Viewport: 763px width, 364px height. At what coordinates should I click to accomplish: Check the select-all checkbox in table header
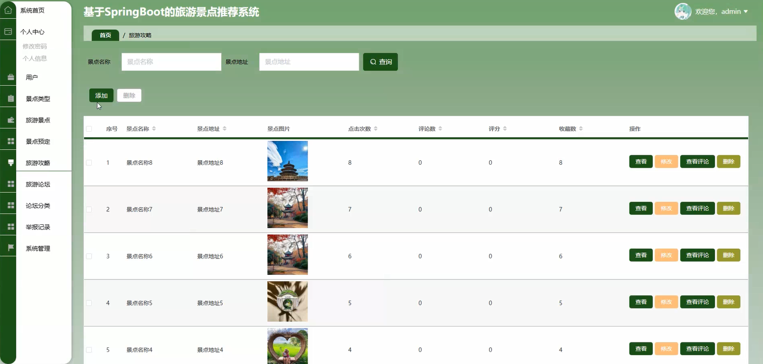89,129
